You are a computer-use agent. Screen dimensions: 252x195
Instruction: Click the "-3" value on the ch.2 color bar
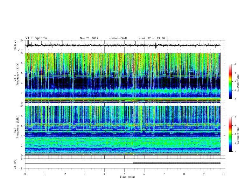[x=234, y=117]
